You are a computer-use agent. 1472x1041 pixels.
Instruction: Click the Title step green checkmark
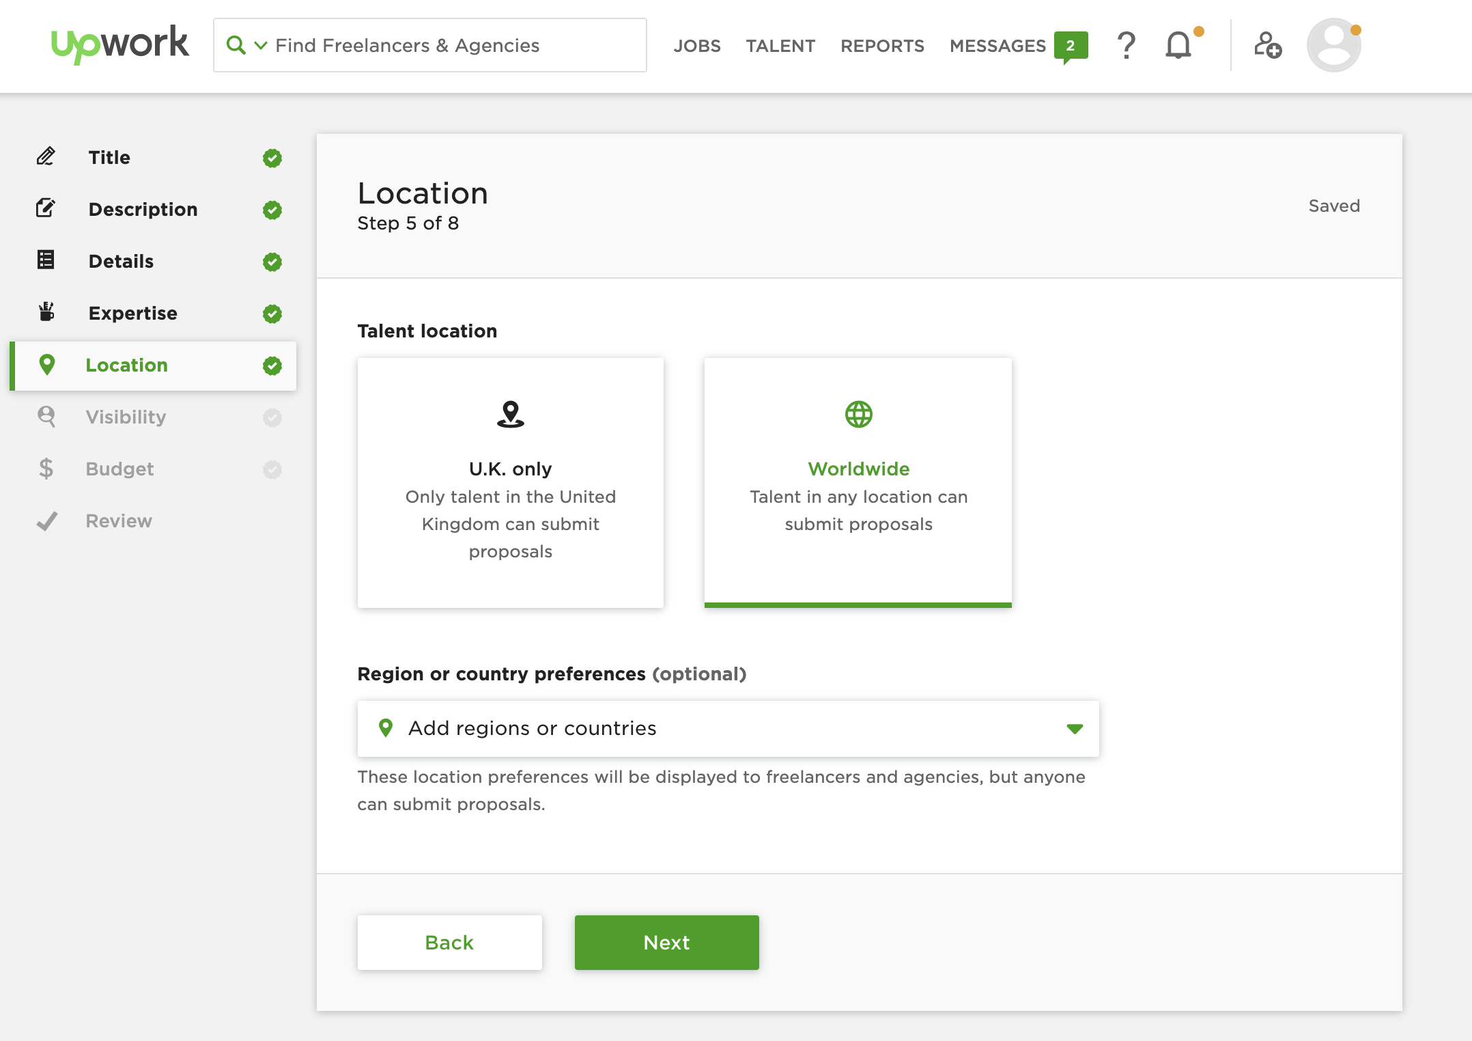pos(272,158)
